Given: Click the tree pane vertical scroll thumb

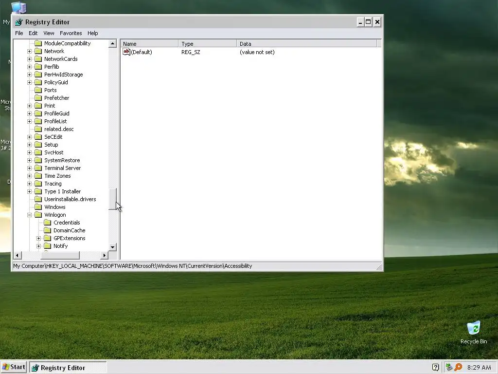Looking at the screenshot, I should (x=112, y=199).
